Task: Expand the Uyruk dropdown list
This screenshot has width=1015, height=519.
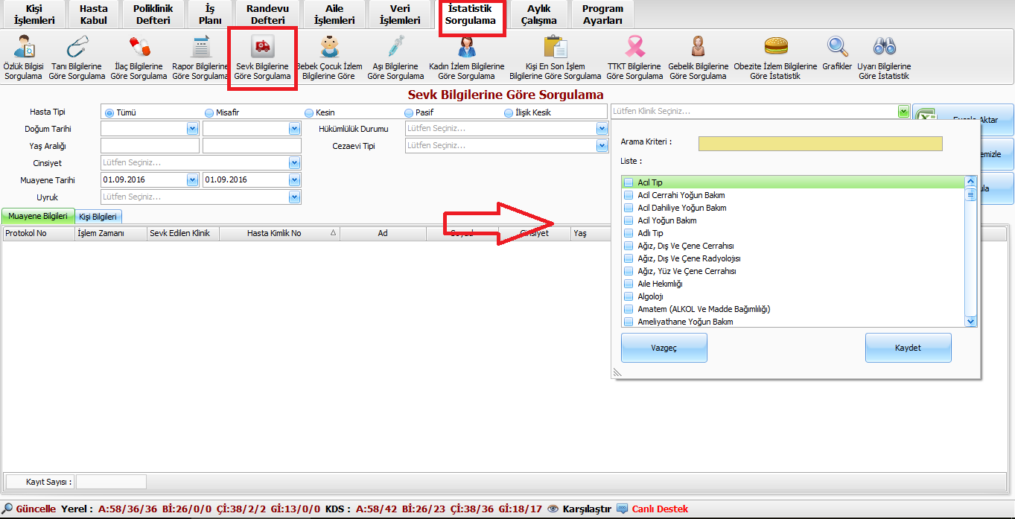Action: (294, 197)
